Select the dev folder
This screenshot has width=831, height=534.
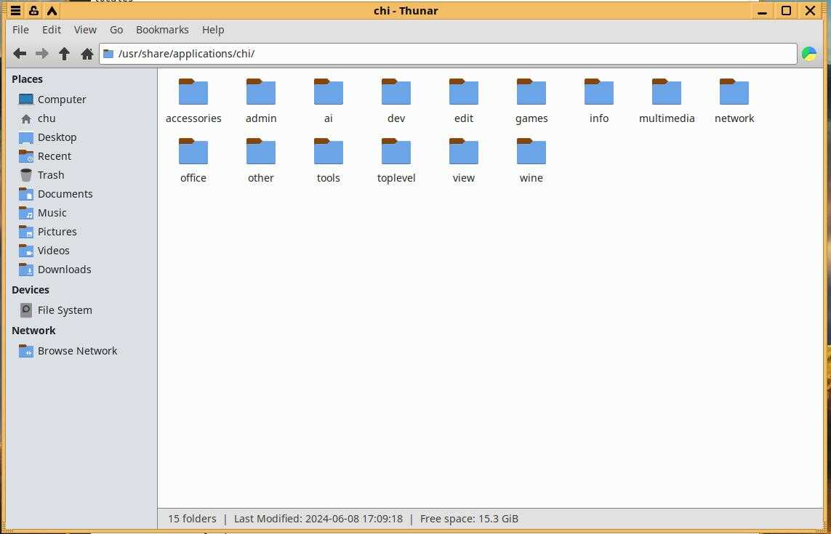pyautogui.click(x=396, y=92)
